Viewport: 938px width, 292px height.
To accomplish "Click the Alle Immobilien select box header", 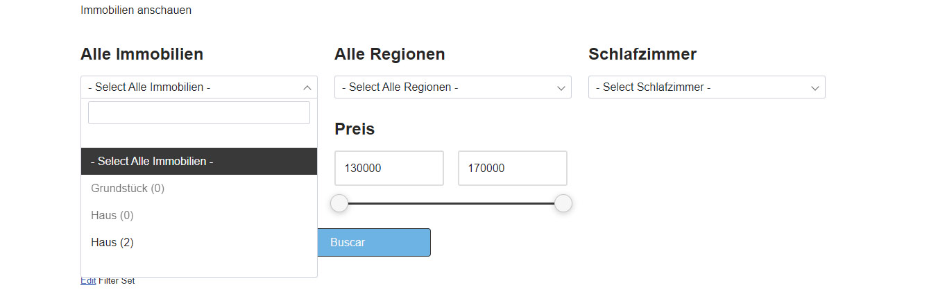I will coord(187,87).
